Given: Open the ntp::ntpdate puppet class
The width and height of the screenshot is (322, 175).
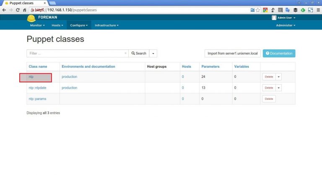Looking at the screenshot, I should (37, 87).
